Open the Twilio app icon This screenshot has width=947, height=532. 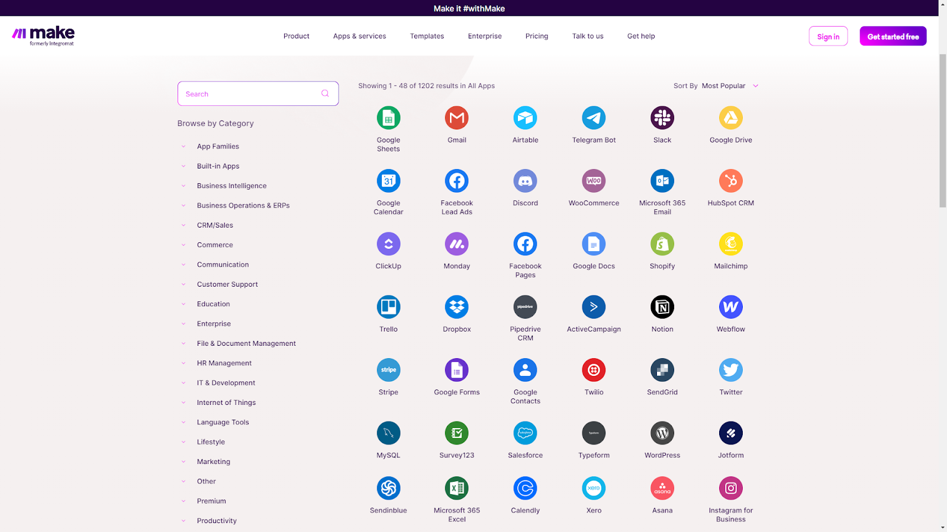coord(594,370)
